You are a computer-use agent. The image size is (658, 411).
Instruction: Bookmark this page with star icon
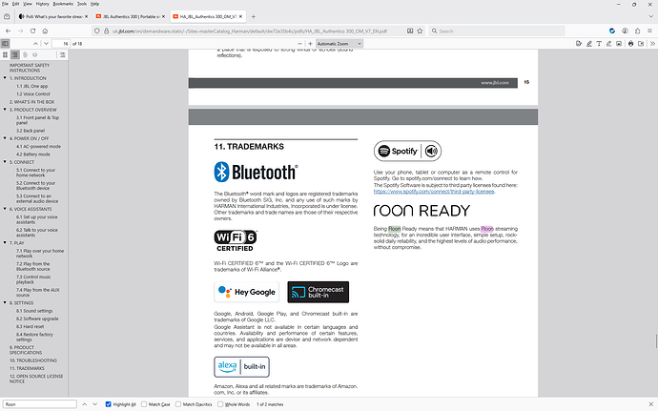(420, 31)
